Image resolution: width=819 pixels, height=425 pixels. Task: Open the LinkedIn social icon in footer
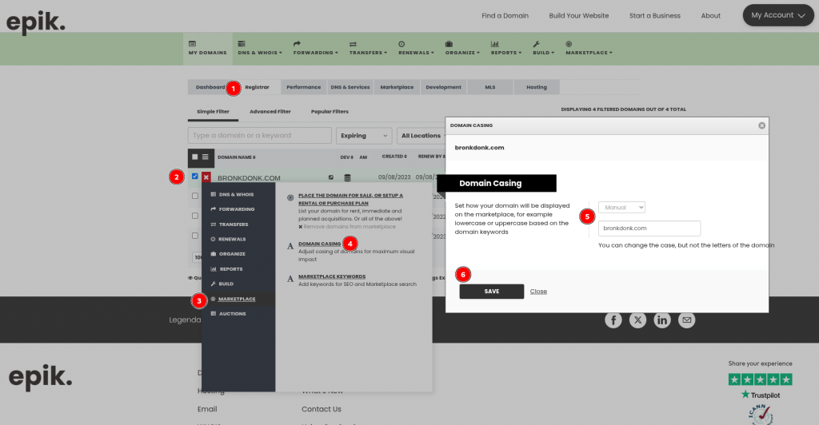click(x=662, y=320)
